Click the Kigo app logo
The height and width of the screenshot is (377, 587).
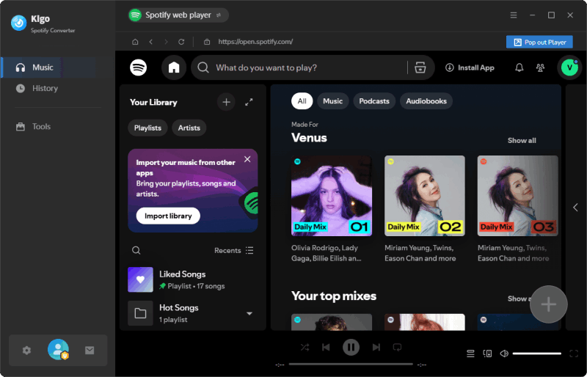pos(19,23)
